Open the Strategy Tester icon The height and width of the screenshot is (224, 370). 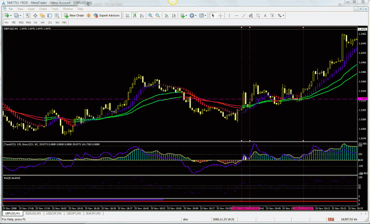tap(57, 15)
